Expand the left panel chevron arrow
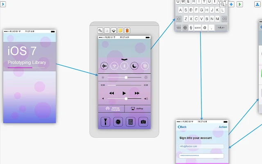The image size is (262, 164). [3, 4]
